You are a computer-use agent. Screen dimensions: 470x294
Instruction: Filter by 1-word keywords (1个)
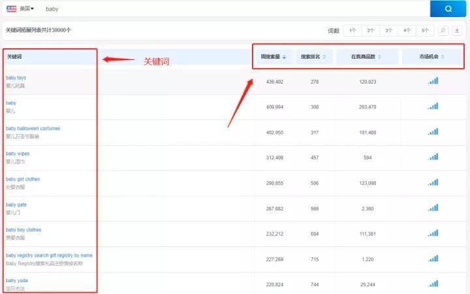click(x=352, y=31)
